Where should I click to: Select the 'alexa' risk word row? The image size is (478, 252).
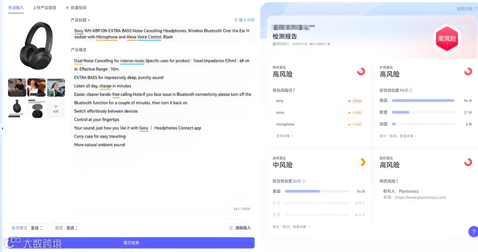319,113
